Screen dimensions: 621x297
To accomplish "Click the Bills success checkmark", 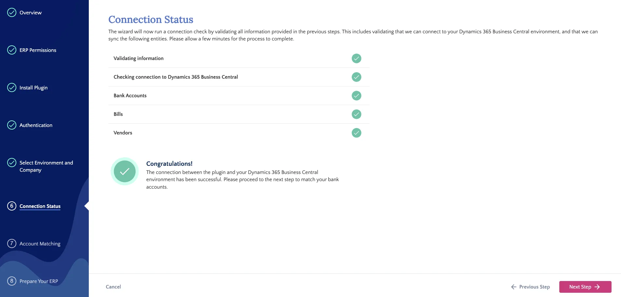I will (357, 114).
